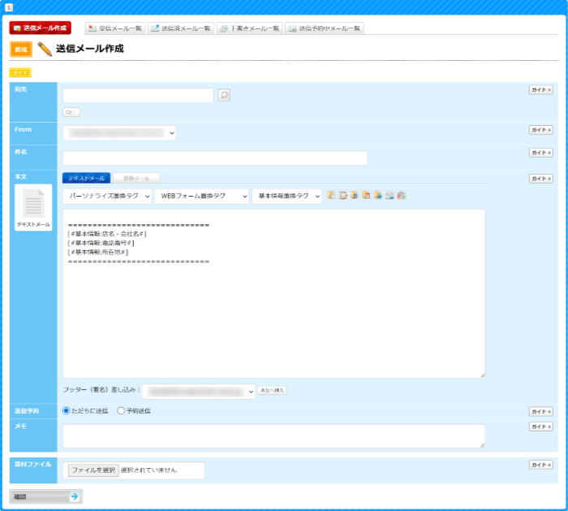Click the ガイド button in the 本文 row
This screenshot has height=511, width=568.
(541, 179)
